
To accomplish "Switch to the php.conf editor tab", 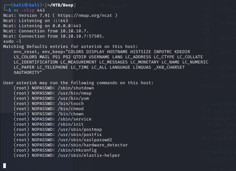I will coord(115,6).
